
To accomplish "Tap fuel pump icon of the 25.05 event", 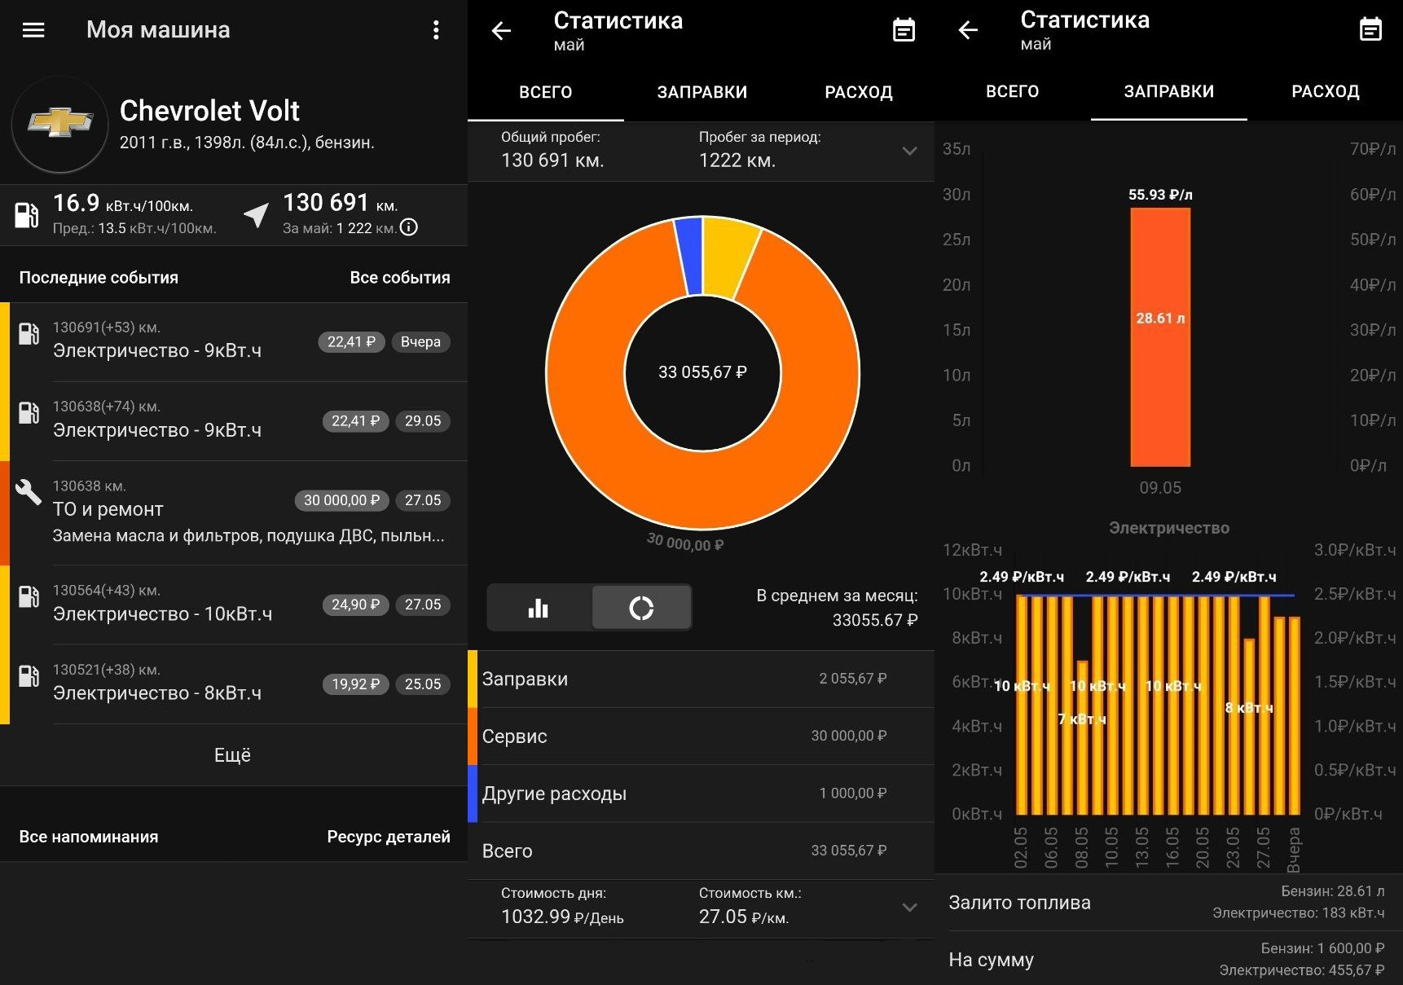I will pos(29,676).
